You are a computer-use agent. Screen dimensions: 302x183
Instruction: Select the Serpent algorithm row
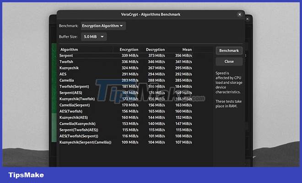(x=126, y=55)
